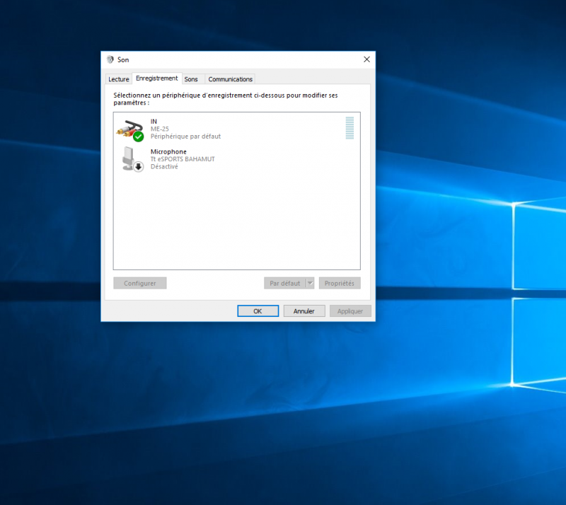This screenshot has height=505, width=566.
Task: Click the speaker icon in the Son title bar
Action: pos(110,60)
